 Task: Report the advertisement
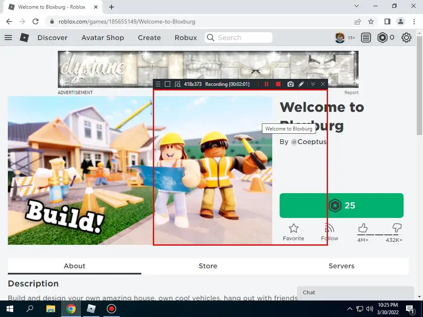(351, 92)
